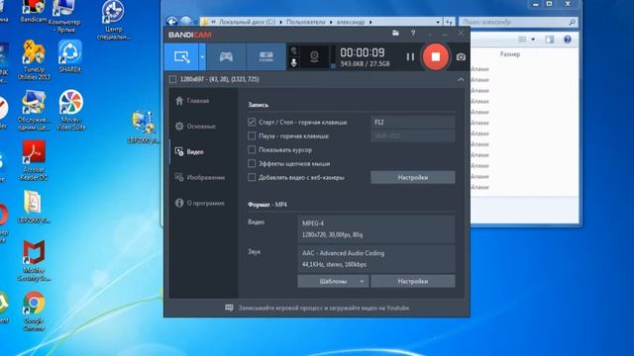Click the MPEG-4 video format info
This screenshot has width=634, height=356.
point(376,228)
